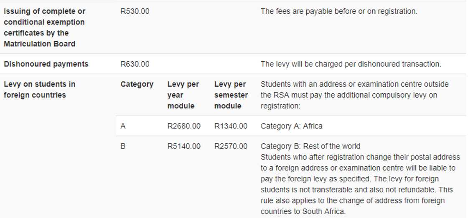Click the R630.00 dishonoured payments amount
The image size is (468, 218).
(135, 64)
